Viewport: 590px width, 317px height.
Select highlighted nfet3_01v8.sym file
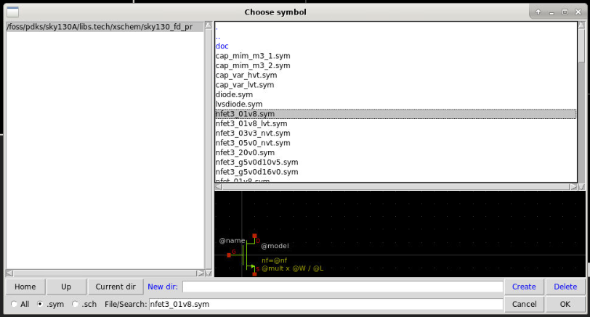click(395, 114)
